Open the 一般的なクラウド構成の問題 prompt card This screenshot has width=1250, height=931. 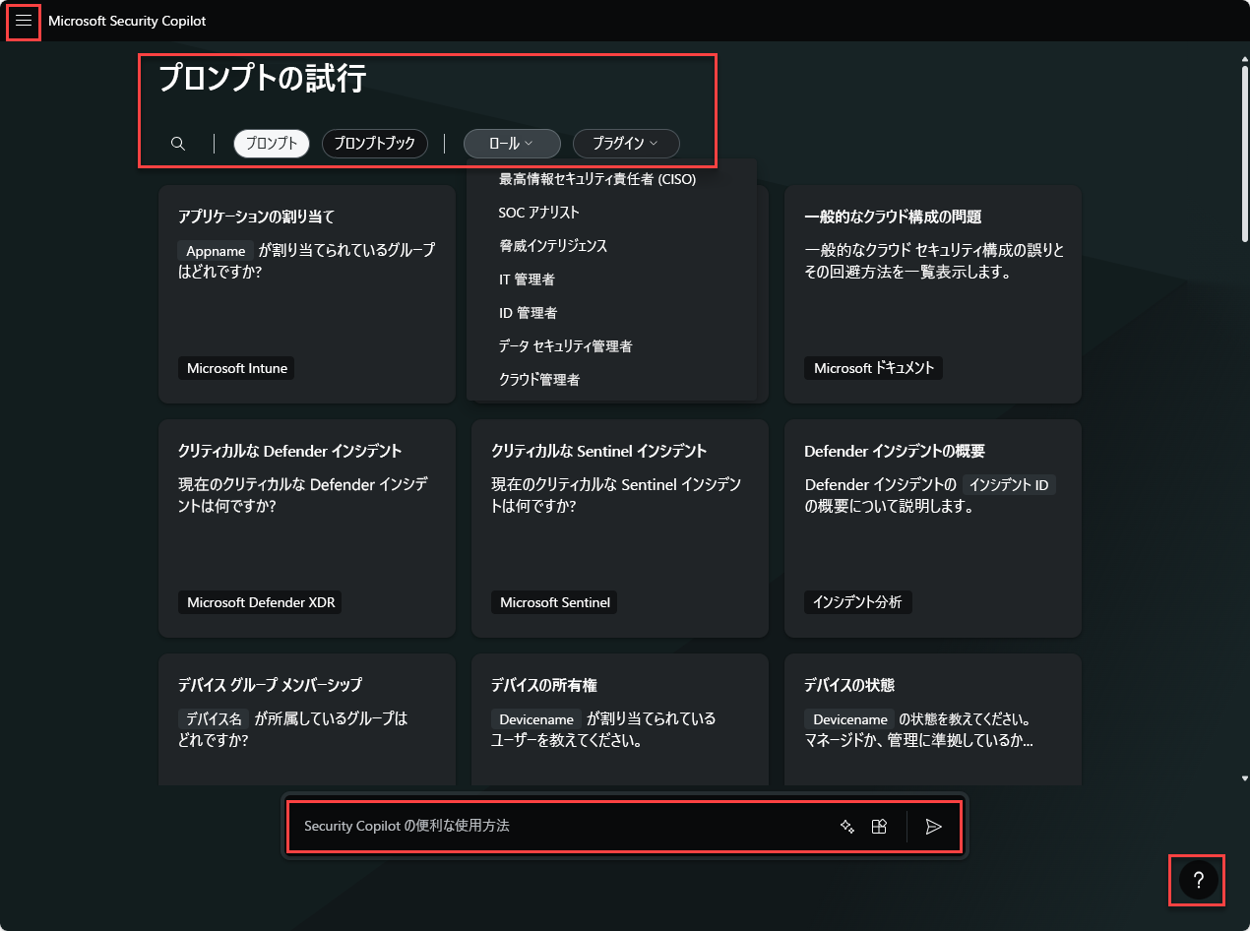pyautogui.click(x=933, y=294)
